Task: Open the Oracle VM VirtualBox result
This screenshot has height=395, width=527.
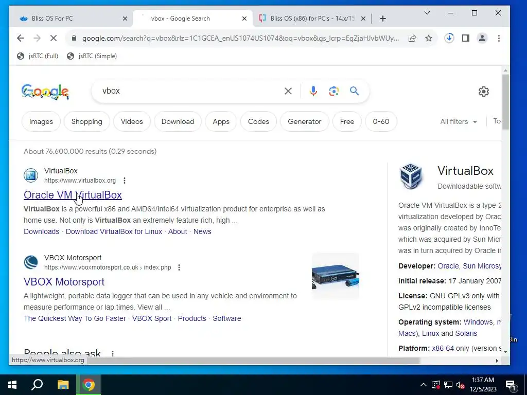Action: (x=73, y=195)
